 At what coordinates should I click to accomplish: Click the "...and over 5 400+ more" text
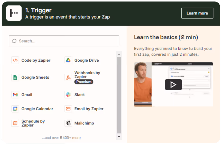[61, 138]
